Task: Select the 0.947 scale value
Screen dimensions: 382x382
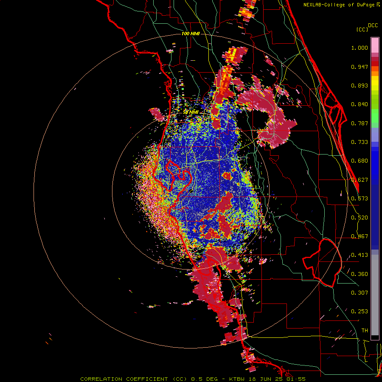Action: pos(360,67)
